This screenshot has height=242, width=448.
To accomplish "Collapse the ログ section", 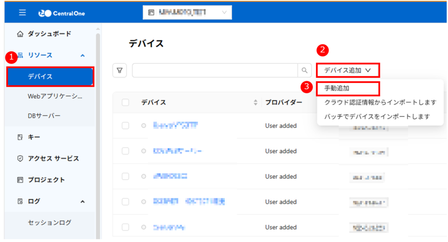I will coord(83,201).
